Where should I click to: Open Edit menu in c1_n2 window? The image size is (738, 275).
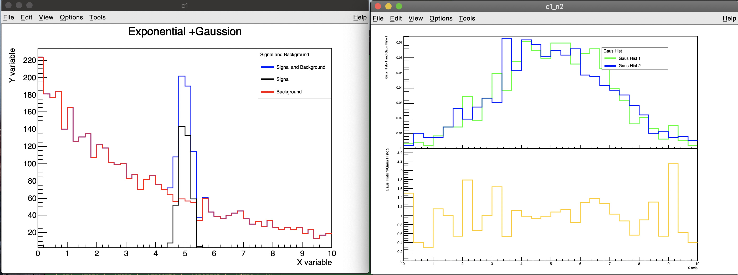click(396, 18)
